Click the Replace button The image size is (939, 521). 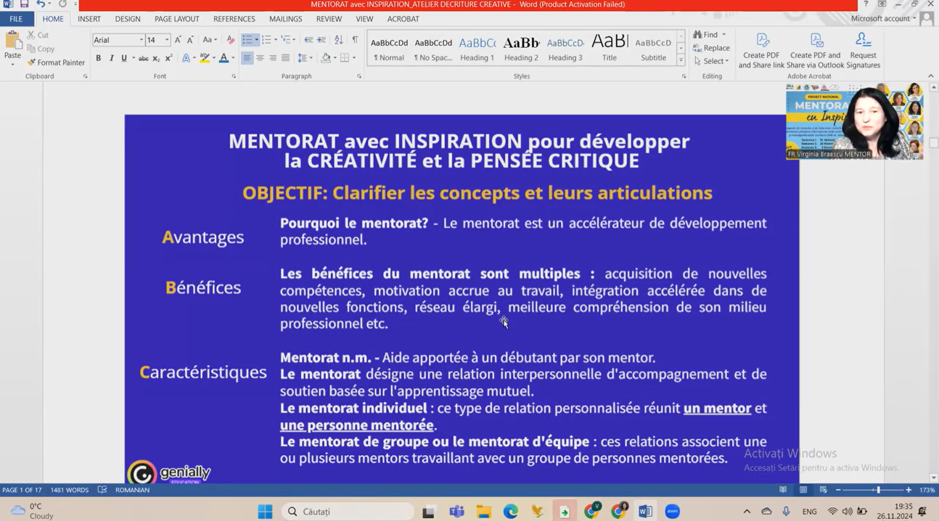[711, 48]
